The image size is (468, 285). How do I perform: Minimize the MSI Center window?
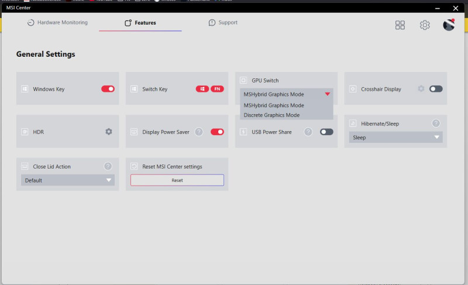(x=437, y=8)
